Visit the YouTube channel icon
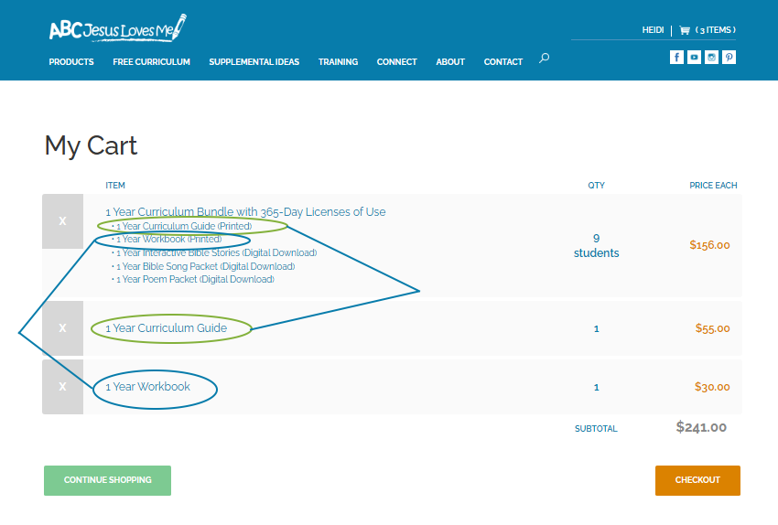The height and width of the screenshot is (525, 778). tap(694, 58)
